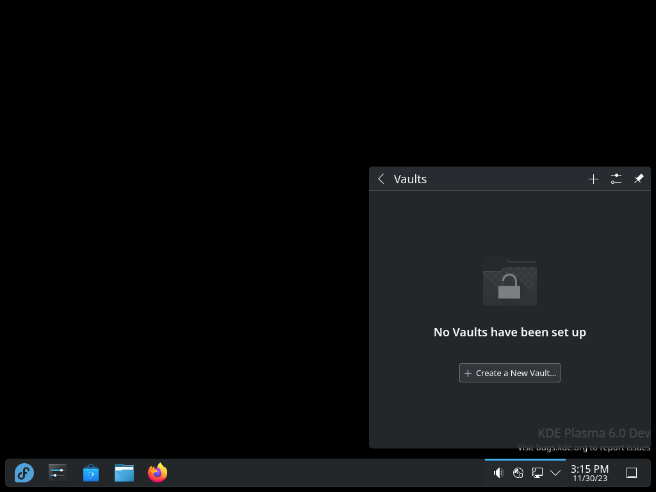Open Dolphin file manager from taskbar
The height and width of the screenshot is (492, 656).
(124, 473)
